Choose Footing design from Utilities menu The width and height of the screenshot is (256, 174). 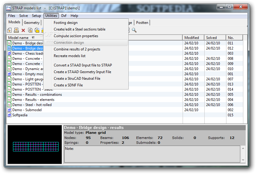[x=86, y=23]
